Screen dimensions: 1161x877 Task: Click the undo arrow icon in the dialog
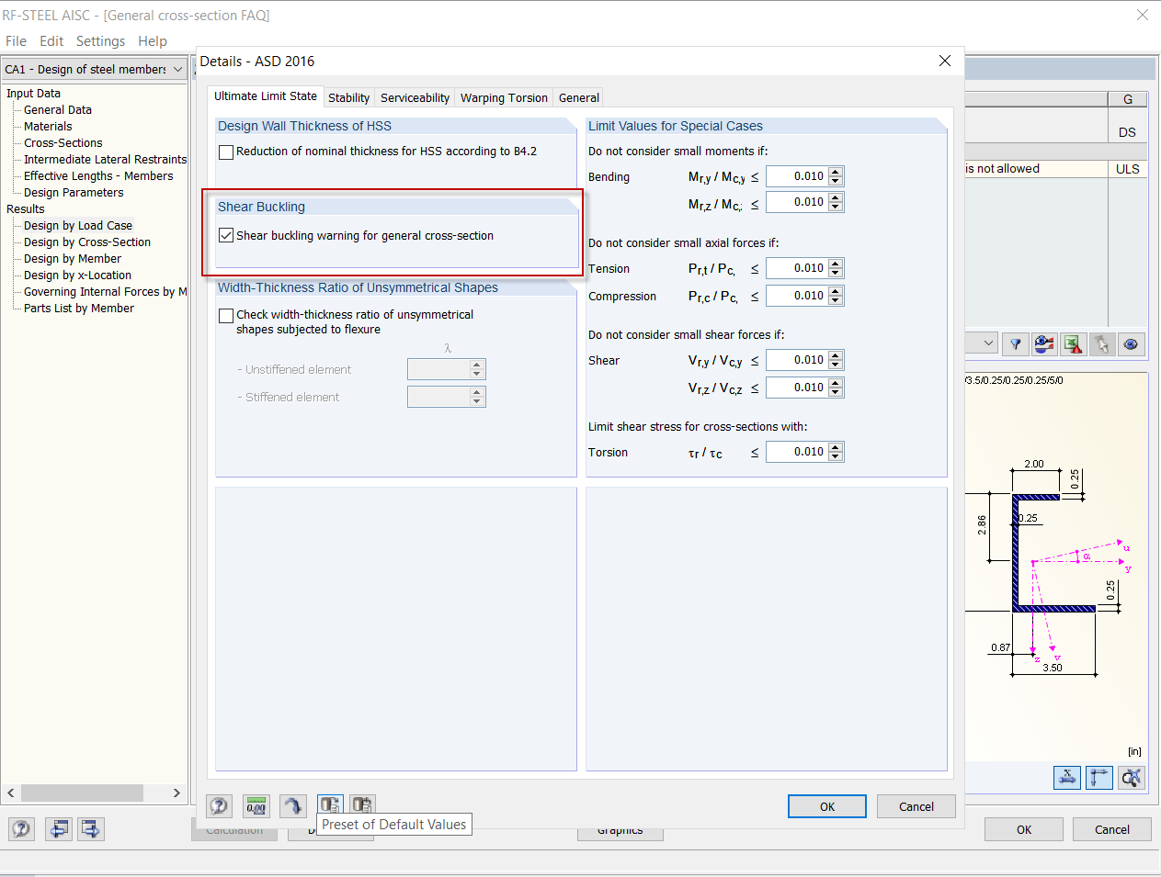pyautogui.click(x=293, y=805)
